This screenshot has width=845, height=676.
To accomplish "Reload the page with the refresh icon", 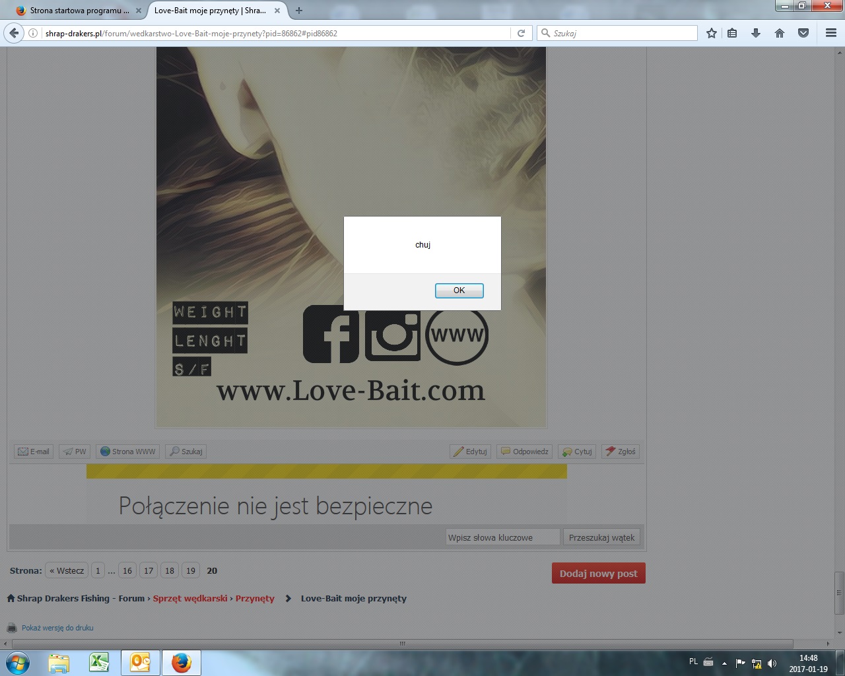I will (x=521, y=33).
